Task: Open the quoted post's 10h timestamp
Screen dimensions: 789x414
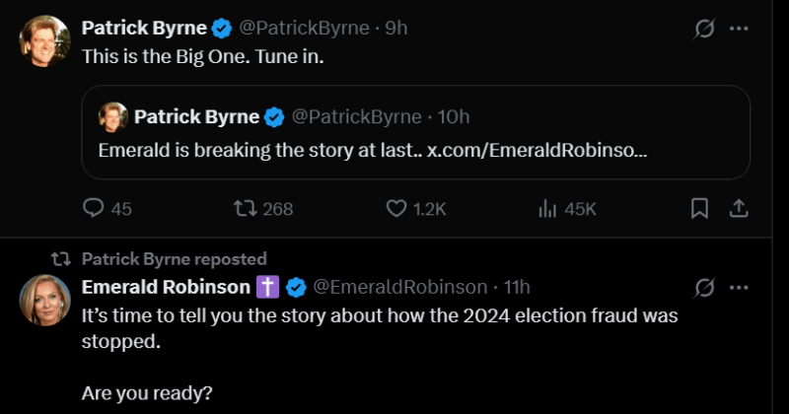Action: (453, 116)
